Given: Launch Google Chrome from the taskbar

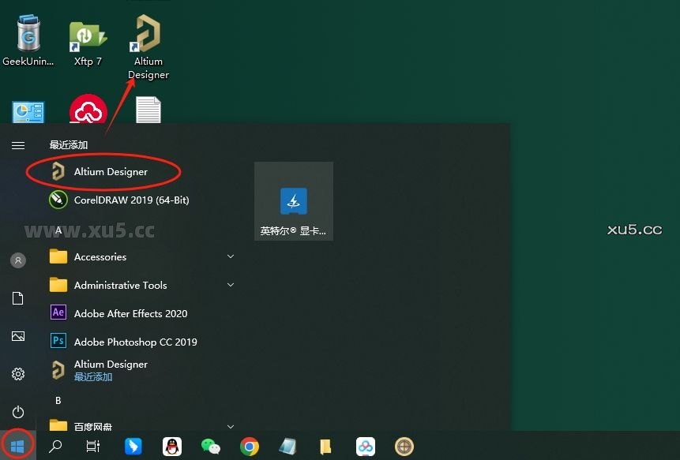Looking at the screenshot, I should (x=250, y=446).
